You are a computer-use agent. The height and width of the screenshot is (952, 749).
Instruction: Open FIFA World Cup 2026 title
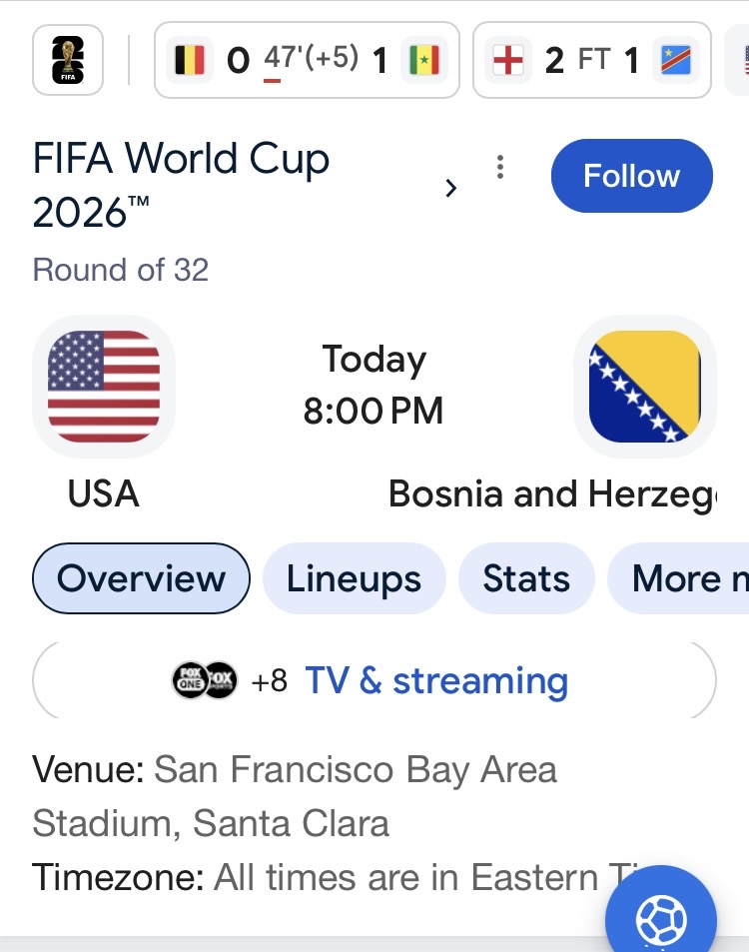tap(181, 185)
